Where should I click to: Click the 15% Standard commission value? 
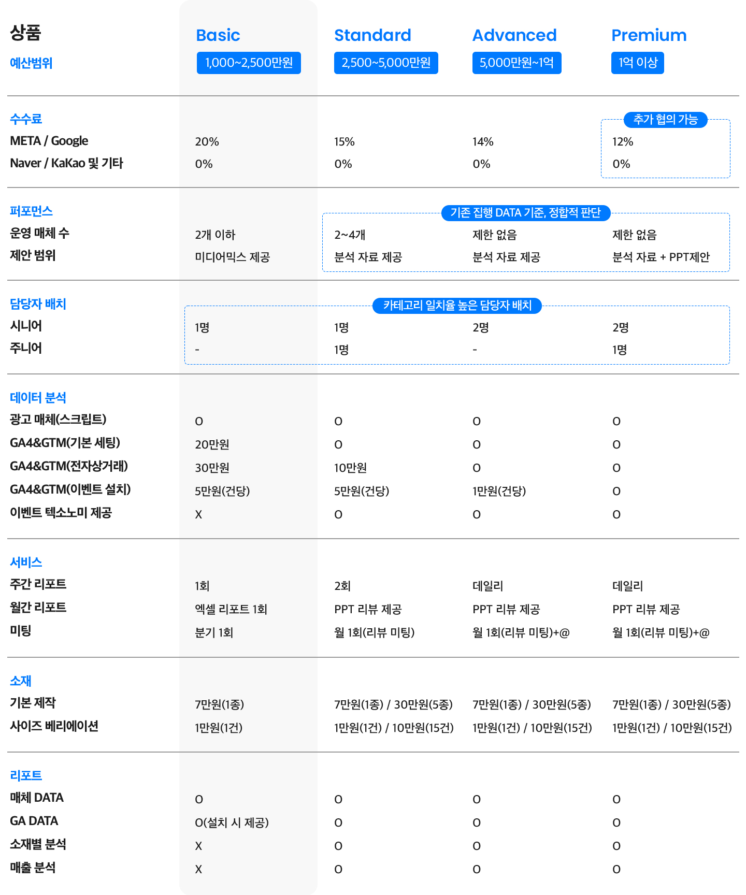point(344,141)
